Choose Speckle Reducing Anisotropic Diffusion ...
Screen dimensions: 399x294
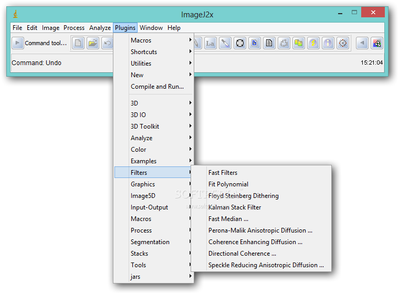pyautogui.click(x=261, y=265)
